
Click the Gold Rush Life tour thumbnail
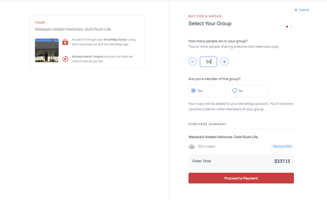click(47, 50)
